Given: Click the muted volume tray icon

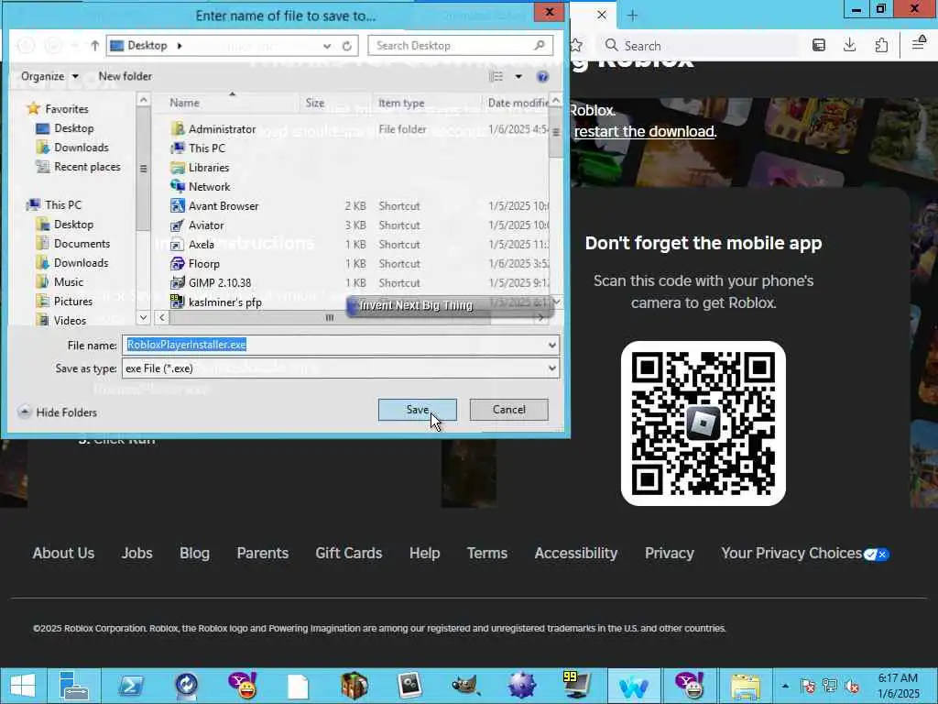Looking at the screenshot, I should 852,686.
